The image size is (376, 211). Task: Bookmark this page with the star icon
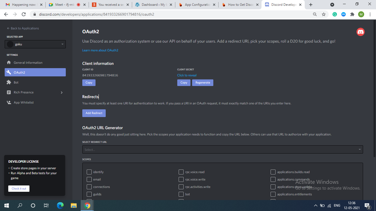pos(324,14)
